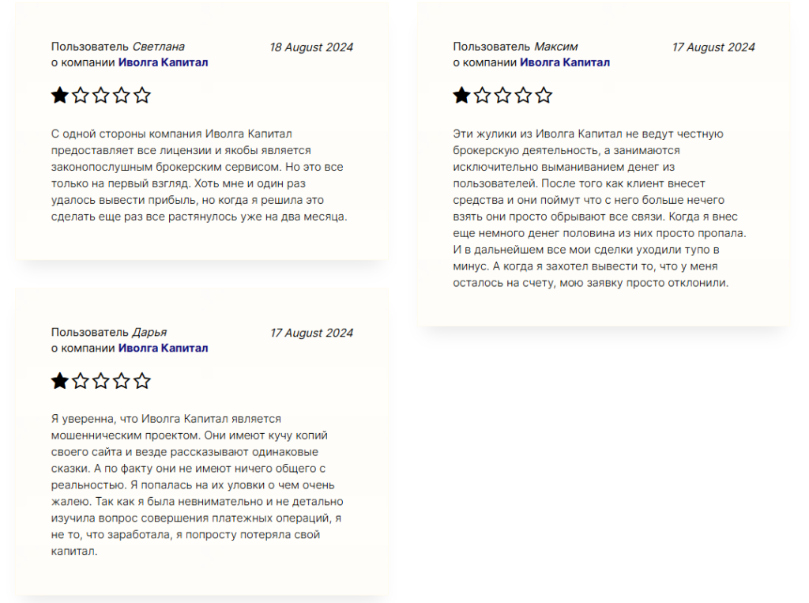Click the fourth star in Светлана's rating

pos(122,96)
